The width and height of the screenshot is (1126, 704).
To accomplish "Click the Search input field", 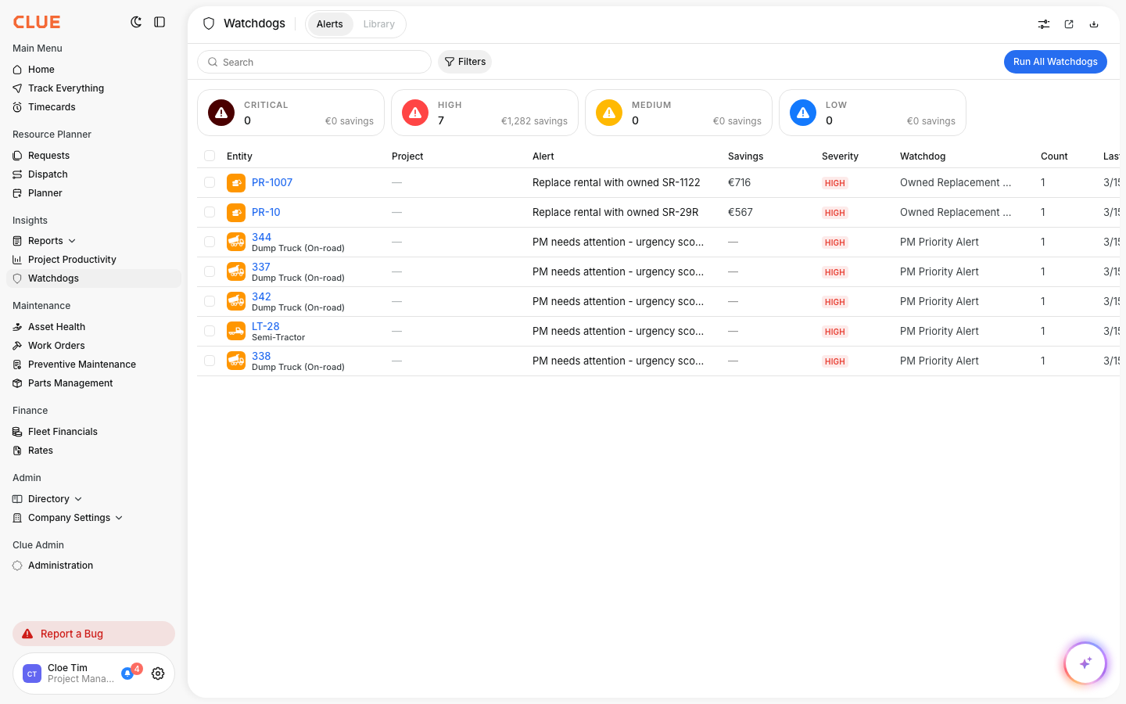I will (x=314, y=62).
